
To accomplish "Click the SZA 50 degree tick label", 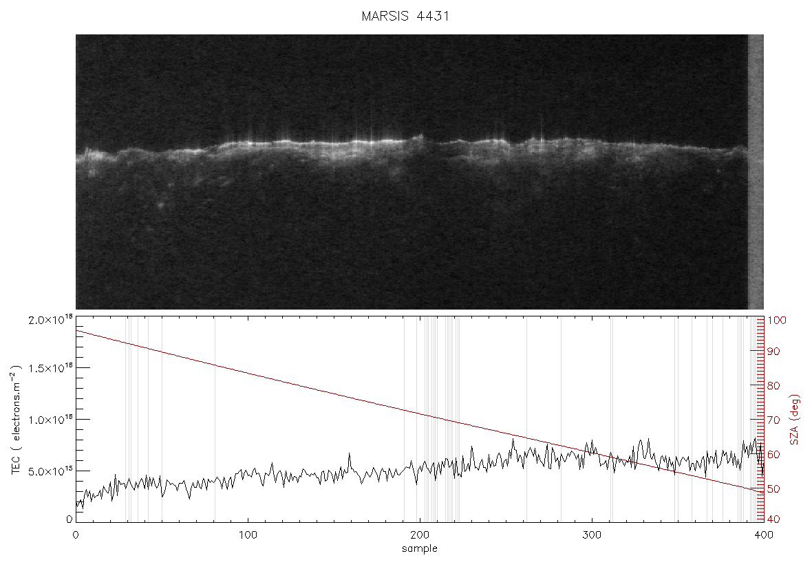I will pos(773,488).
